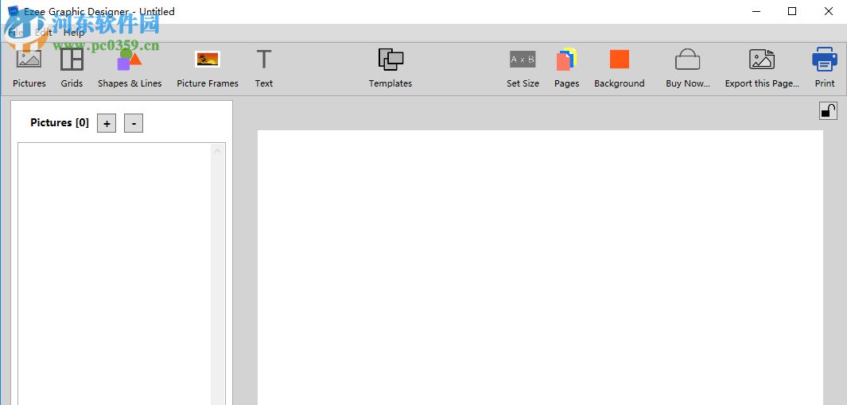Open Shapes & Lines tool
847x405 pixels.
pos(130,68)
